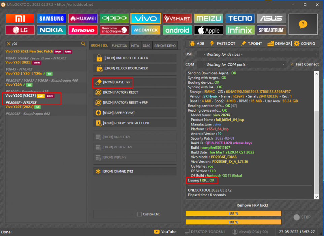Select the Spreadtrum brand logo
Image resolution: width=324 pixels, height=236 pixels.
(271, 30)
